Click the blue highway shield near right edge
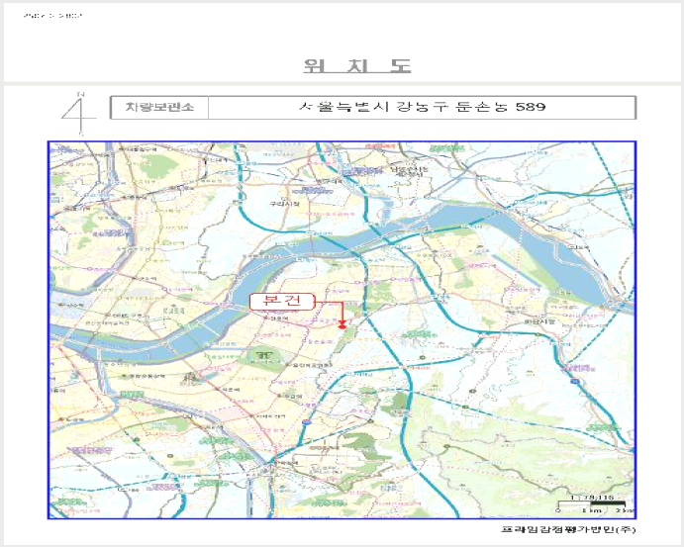Image resolution: width=684 pixels, height=547 pixels. pyautogui.click(x=575, y=382)
